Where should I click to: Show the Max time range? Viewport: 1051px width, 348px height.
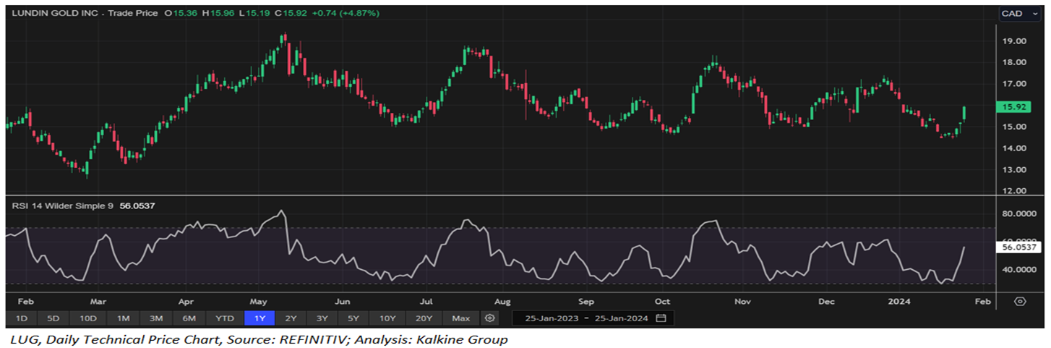460,318
